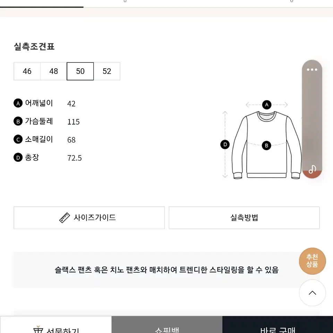Image resolution: width=333 pixels, height=333 pixels.
Task: Select size 48 in the measurement table
Action: [53, 71]
